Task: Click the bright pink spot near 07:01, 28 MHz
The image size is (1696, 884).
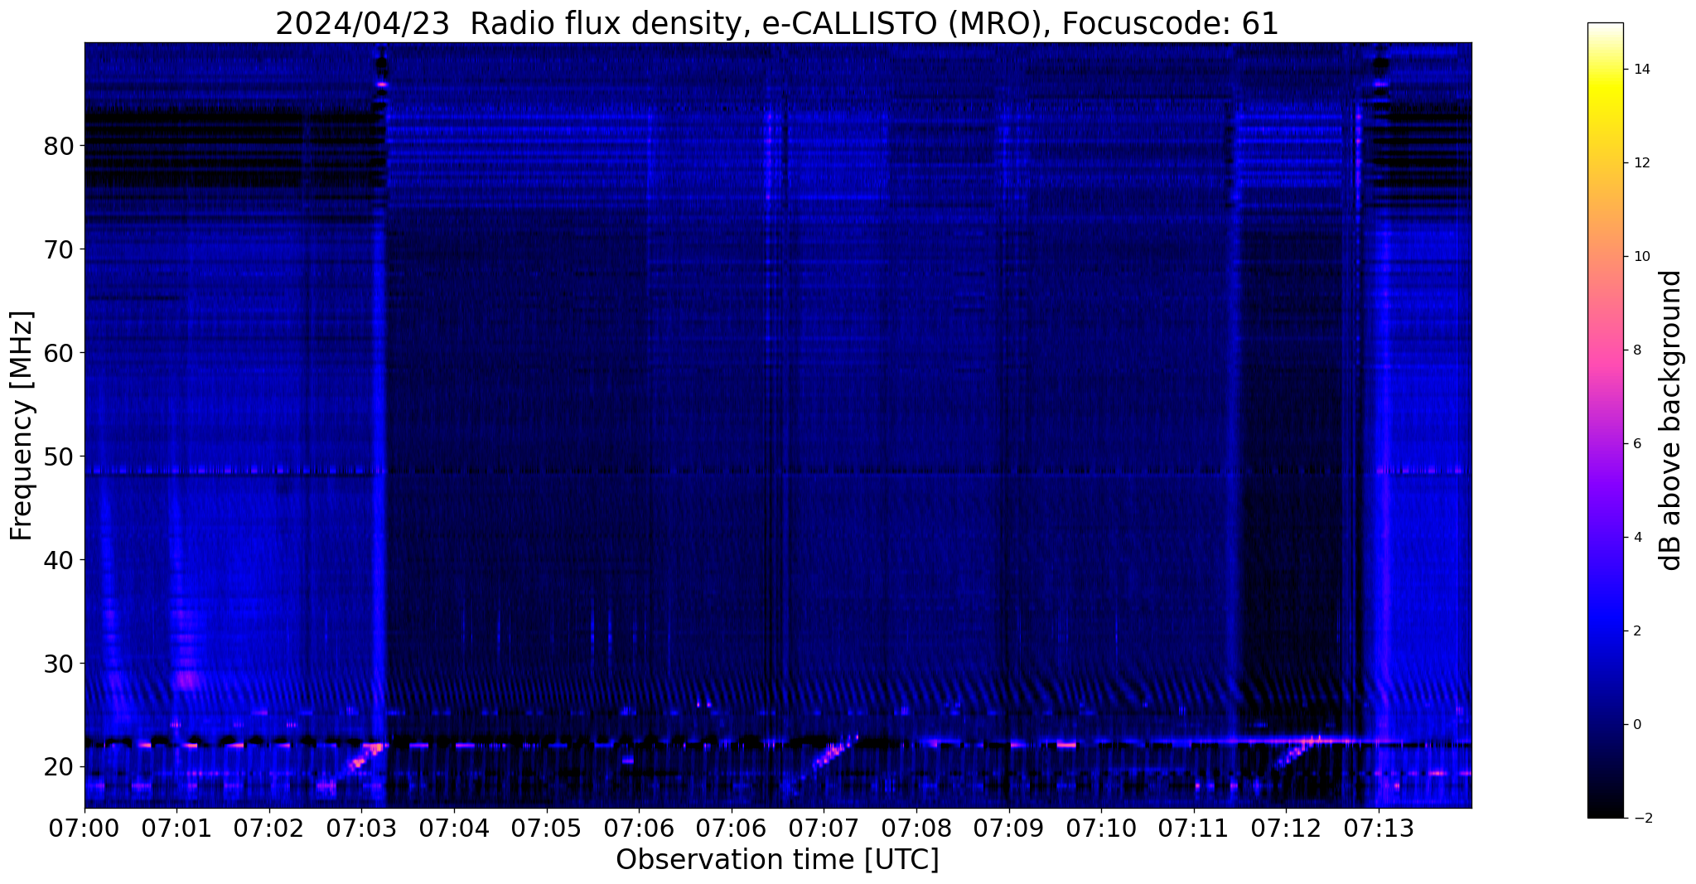Action: click(x=188, y=681)
